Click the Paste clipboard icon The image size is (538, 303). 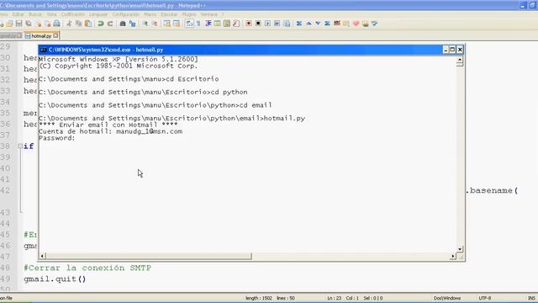click(x=88, y=24)
